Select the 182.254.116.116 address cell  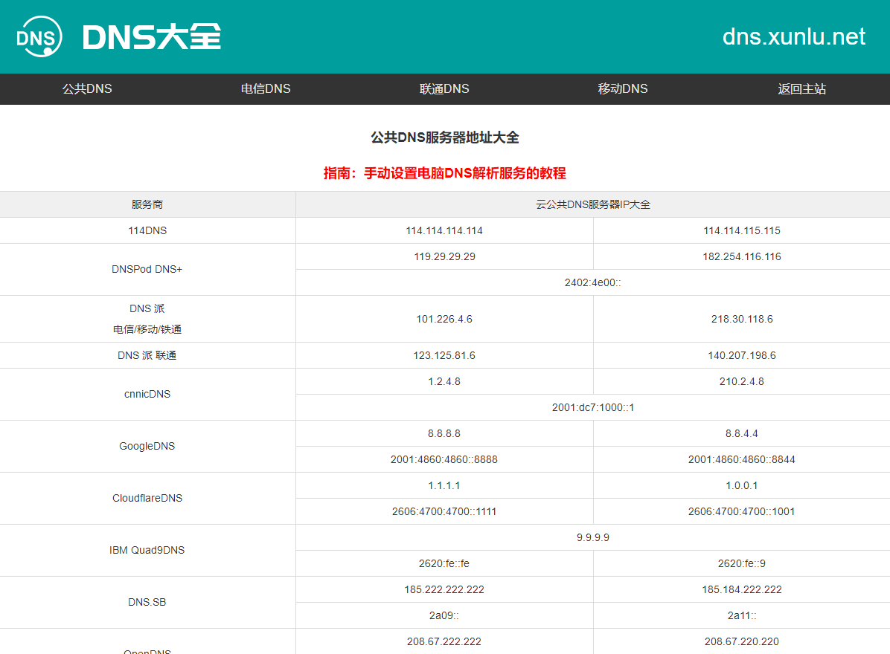click(x=741, y=256)
